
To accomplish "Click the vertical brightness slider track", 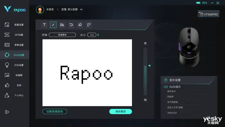I will click(145, 71).
